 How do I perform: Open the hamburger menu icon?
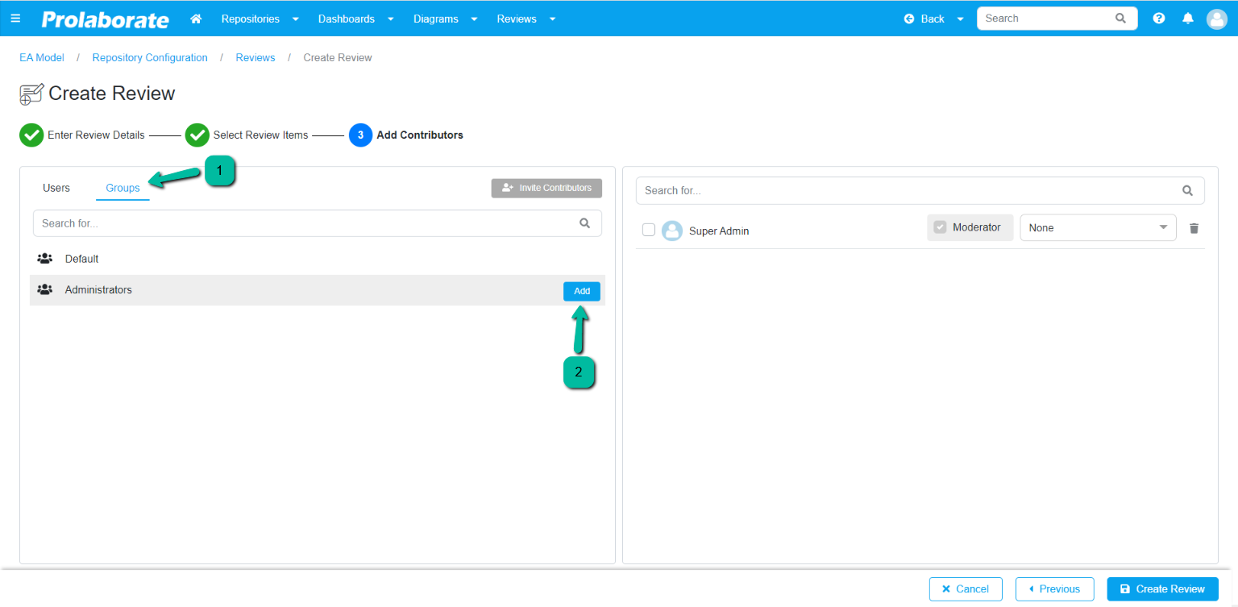[x=15, y=19]
